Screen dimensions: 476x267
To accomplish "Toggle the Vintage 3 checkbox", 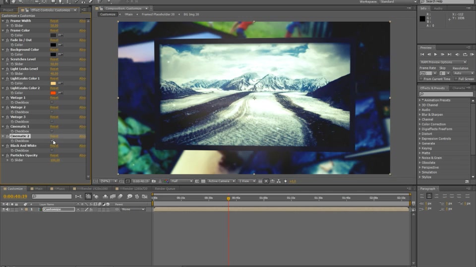I will pyautogui.click(x=52, y=122).
